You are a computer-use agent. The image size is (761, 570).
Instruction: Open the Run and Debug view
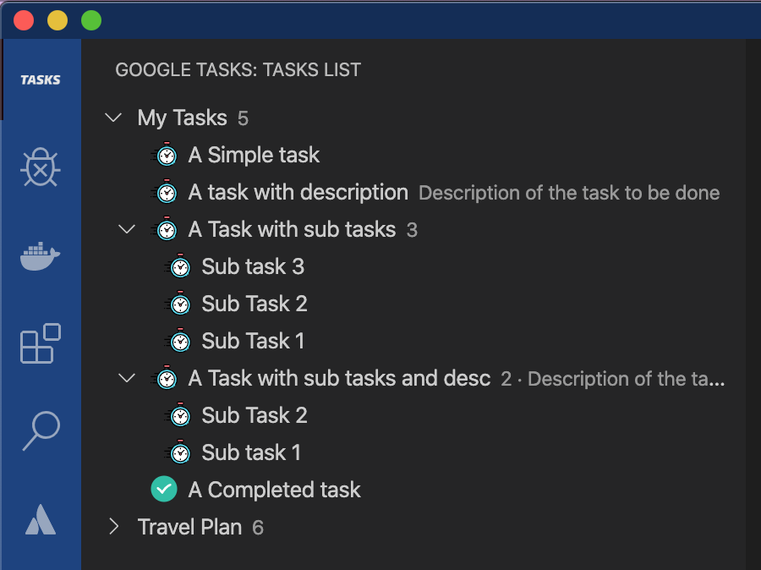tap(40, 168)
